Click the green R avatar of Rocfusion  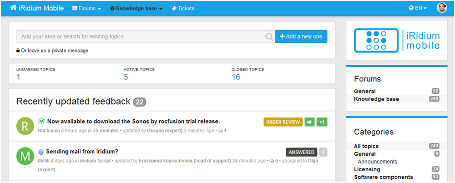(x=25, y=126)
